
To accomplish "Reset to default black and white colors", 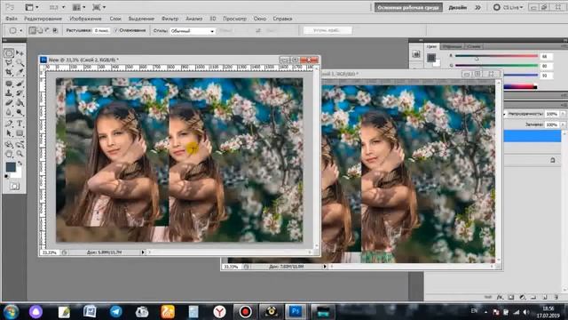I will 7,177.
